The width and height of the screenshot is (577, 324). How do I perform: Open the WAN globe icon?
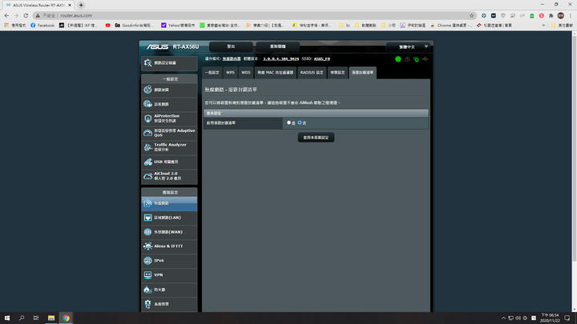(x=148, y=232)
